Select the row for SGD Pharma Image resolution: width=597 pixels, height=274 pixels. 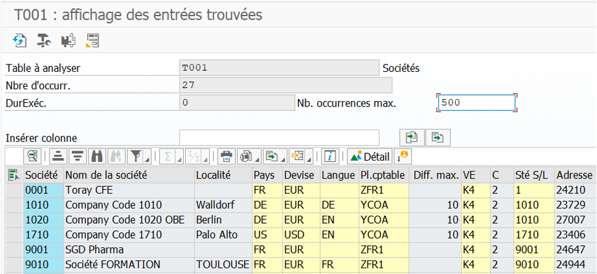point(13,250)
